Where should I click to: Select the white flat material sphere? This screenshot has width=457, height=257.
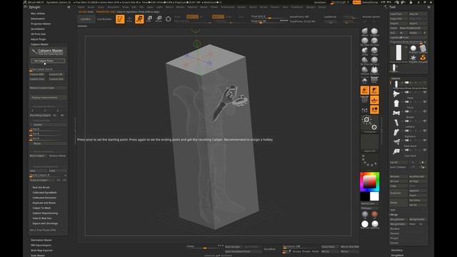click(365, 223)
